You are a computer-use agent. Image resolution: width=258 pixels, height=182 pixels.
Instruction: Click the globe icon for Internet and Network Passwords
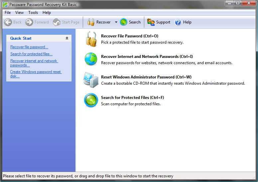click(x=91, y=59)
